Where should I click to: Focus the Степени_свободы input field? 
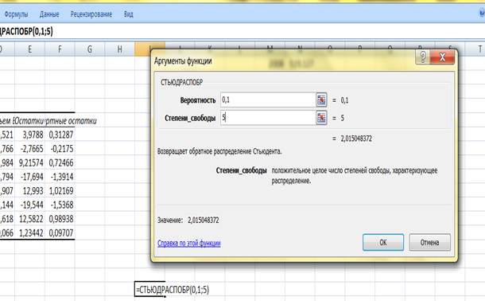[x=268, y=118]
